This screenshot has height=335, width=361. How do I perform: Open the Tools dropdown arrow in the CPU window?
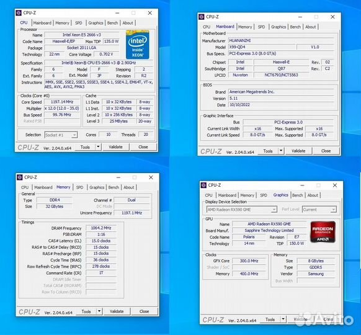point(98,146)
